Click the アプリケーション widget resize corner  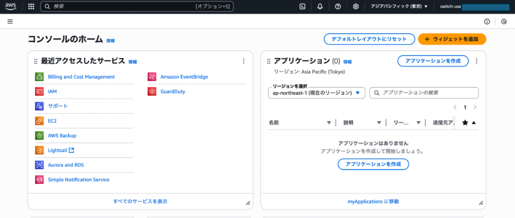tap(481, 203)
